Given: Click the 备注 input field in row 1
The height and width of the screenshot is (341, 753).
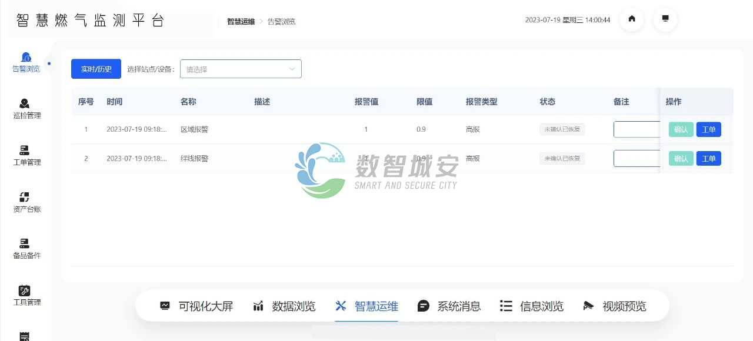Looking at the screenshot, I should (636, 129).
